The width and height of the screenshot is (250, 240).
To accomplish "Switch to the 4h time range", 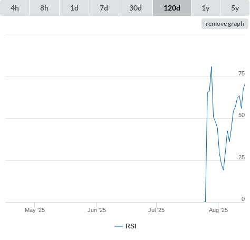I will (15, 8).
